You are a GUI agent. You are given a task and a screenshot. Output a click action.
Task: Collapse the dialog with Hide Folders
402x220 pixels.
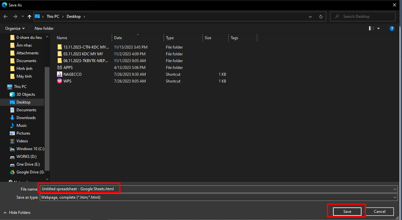click(17, 213)
